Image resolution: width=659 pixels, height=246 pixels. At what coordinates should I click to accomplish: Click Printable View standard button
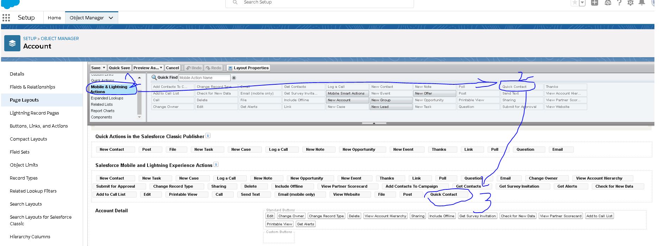(x=280, y=224)
